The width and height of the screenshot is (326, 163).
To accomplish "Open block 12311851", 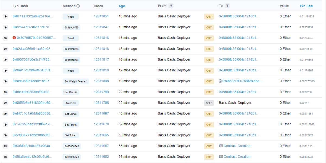I will click(x=101, y=16).
